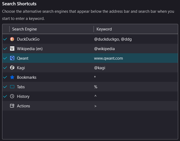Enable the Actions shortcut checkbox
The image size is (180, 141).
click(5, 106)
